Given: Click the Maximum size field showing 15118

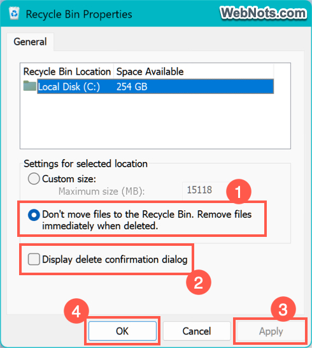Looking at the screenshot, I should tap(204, 190).
